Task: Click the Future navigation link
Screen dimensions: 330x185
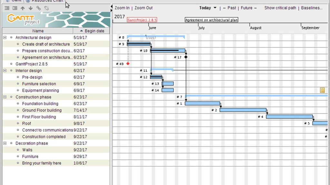Action: [x=249, y=8]
